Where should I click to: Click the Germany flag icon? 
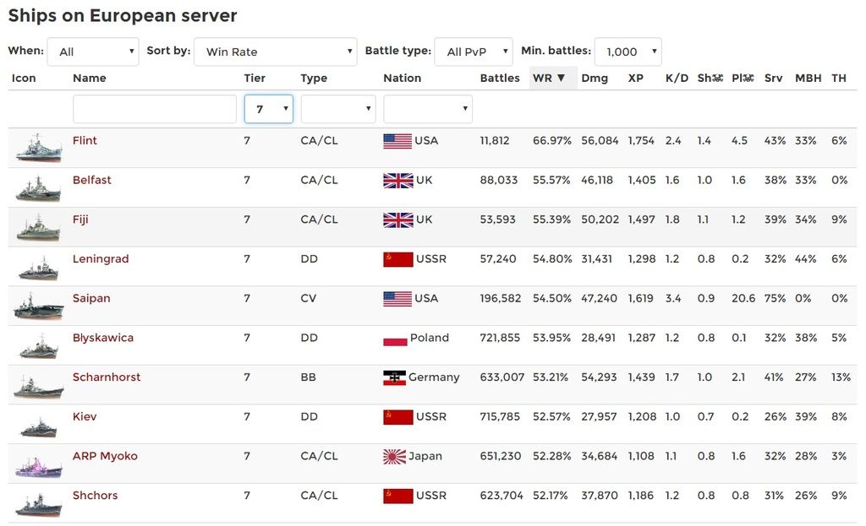tap(394, 377)
